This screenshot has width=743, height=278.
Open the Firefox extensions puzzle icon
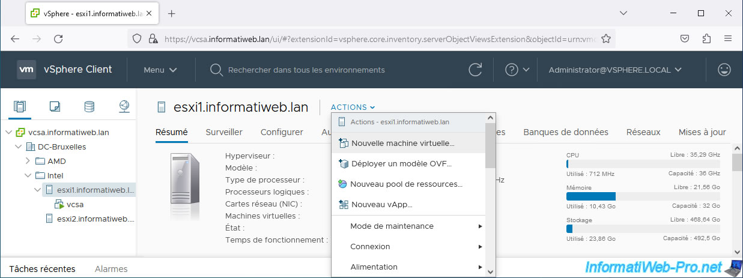[706, 38]
